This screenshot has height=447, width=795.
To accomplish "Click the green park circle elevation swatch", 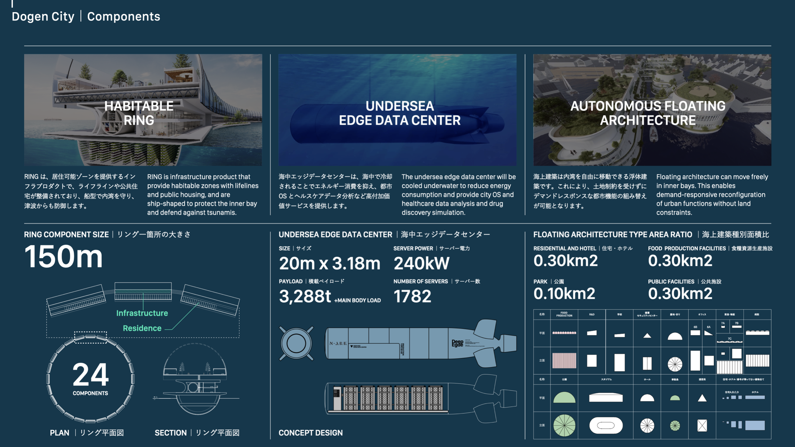I will (x=564, y=425).
